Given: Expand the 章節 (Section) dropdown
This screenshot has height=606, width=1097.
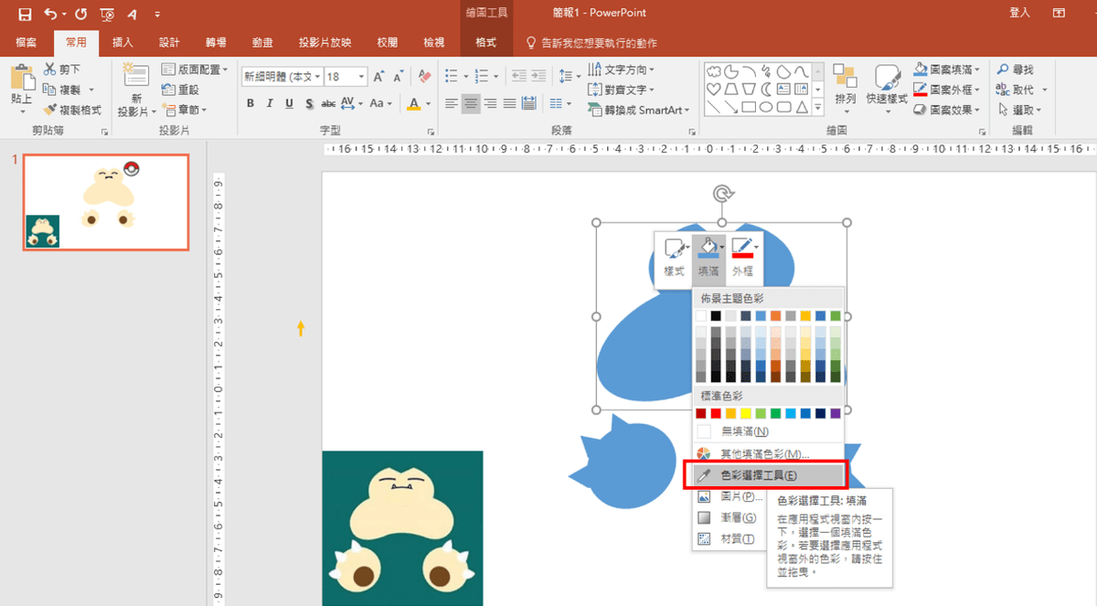Looking at the screenshot, I should [x=184, y=110].
